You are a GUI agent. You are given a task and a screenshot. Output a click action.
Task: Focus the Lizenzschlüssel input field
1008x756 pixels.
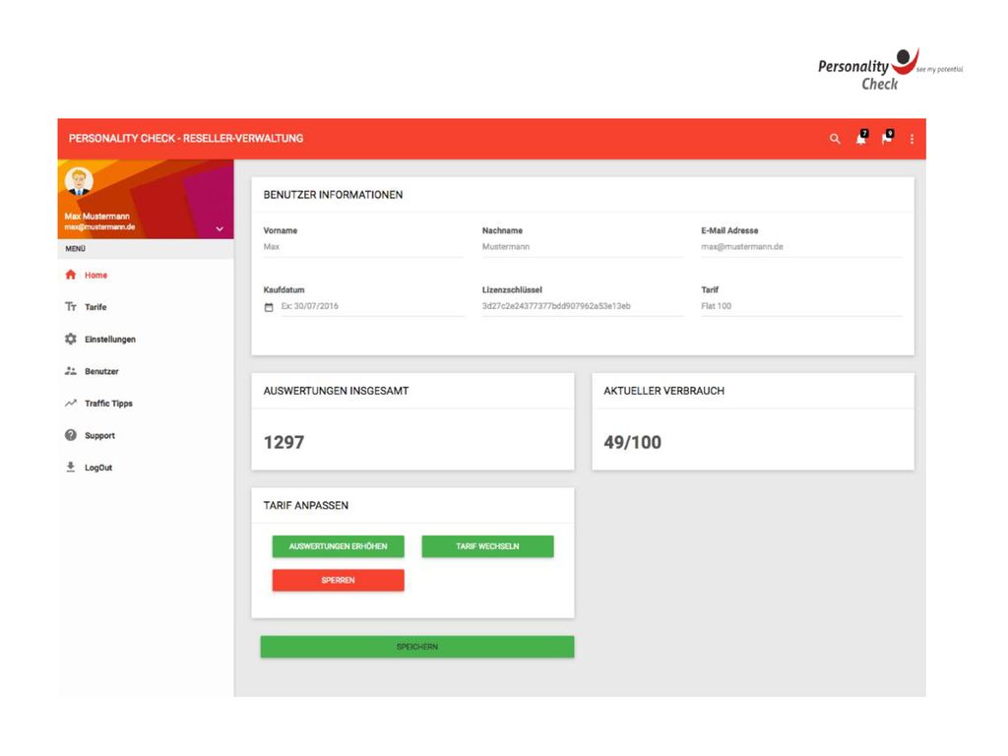click(583, 307)
